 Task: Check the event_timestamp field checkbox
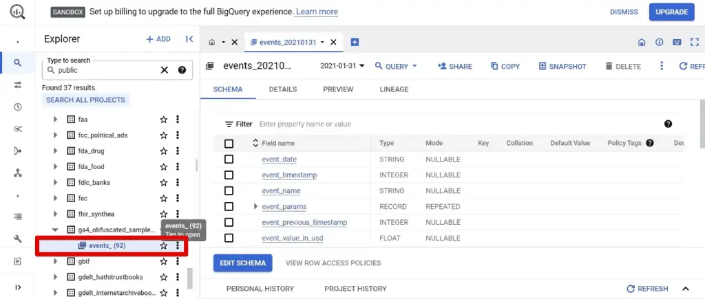[x=229, y=175]
